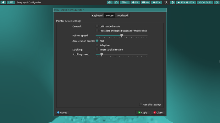Viewport: 220px width, 123px height.
Task: Check Invert scroll direction
Action: pyautogui.click(x=97, y=49)
